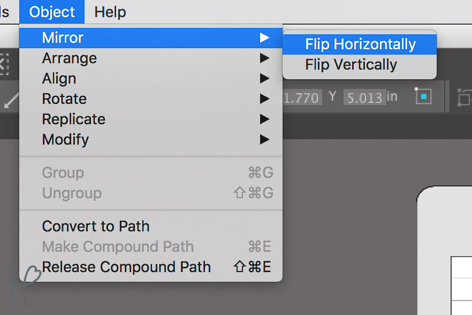
Task: Choose Flip Vertically from the submenu
Action: click(360, 64)
